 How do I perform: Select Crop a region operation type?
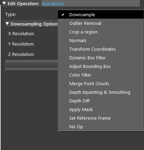pos(101,32)
